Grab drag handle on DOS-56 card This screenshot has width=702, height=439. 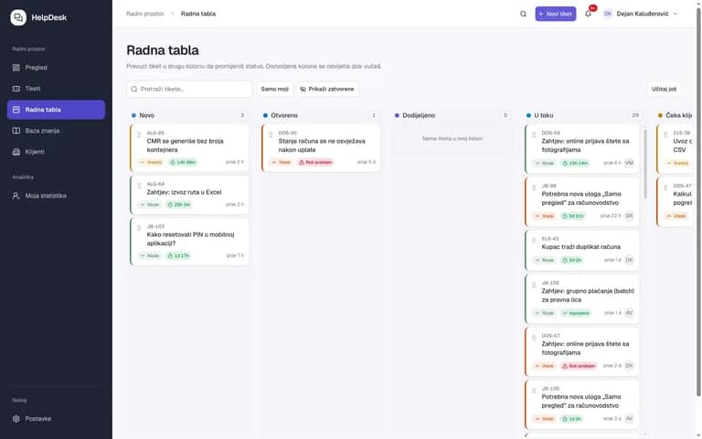(x=271, y=134)
